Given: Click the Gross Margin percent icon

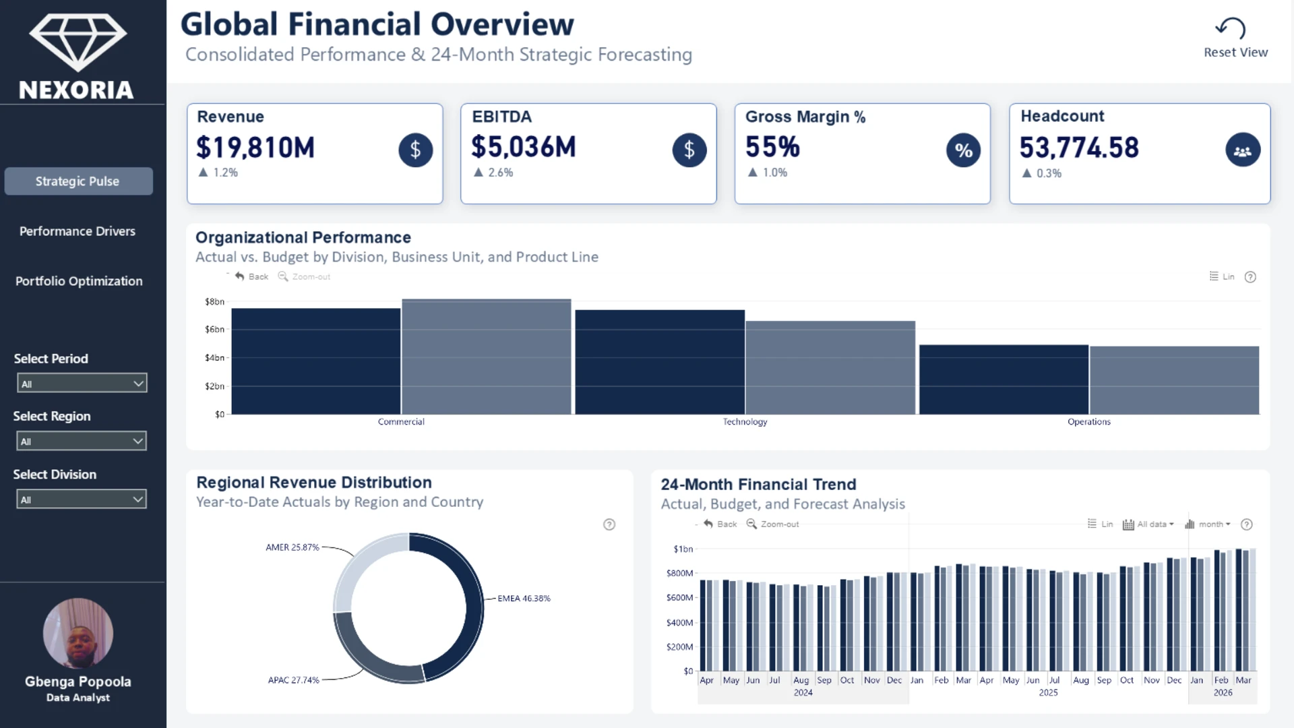Looking at the screenshot, I should (963, 150).
